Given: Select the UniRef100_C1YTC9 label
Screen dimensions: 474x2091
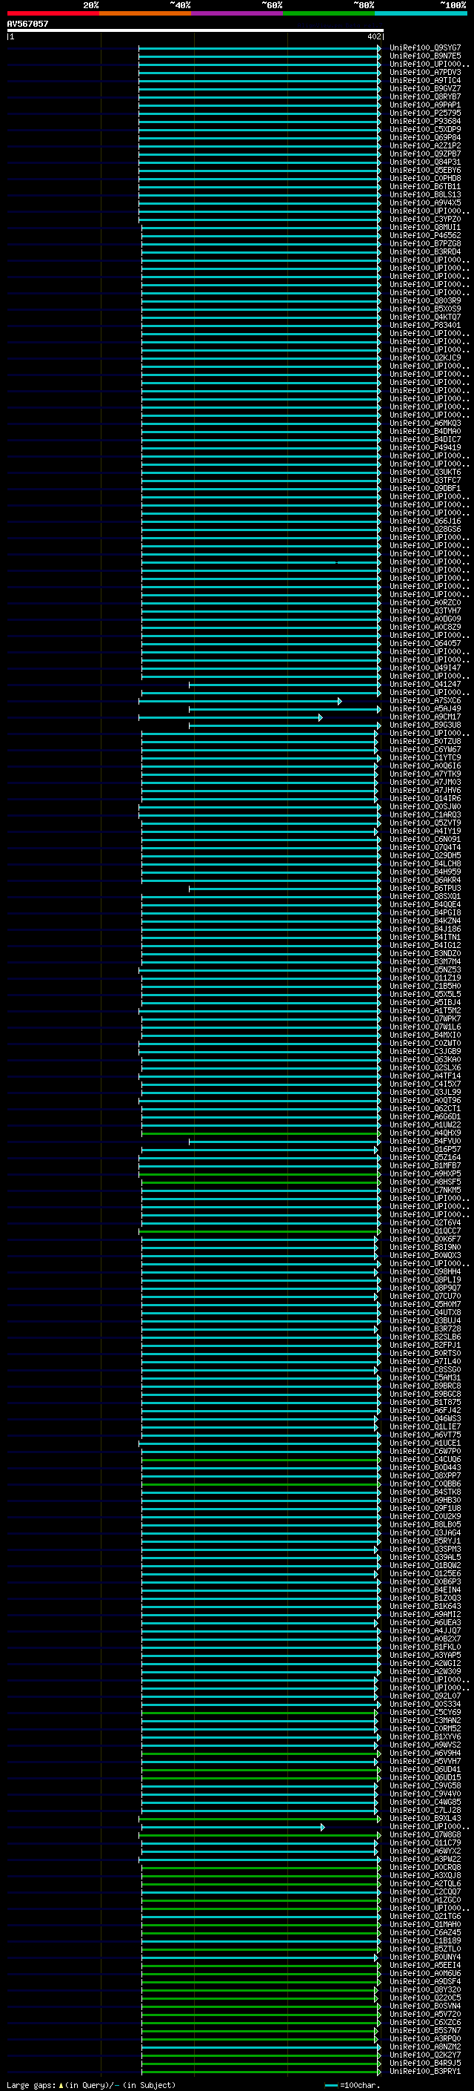Looking at the screenshot, I should (425, 757).
